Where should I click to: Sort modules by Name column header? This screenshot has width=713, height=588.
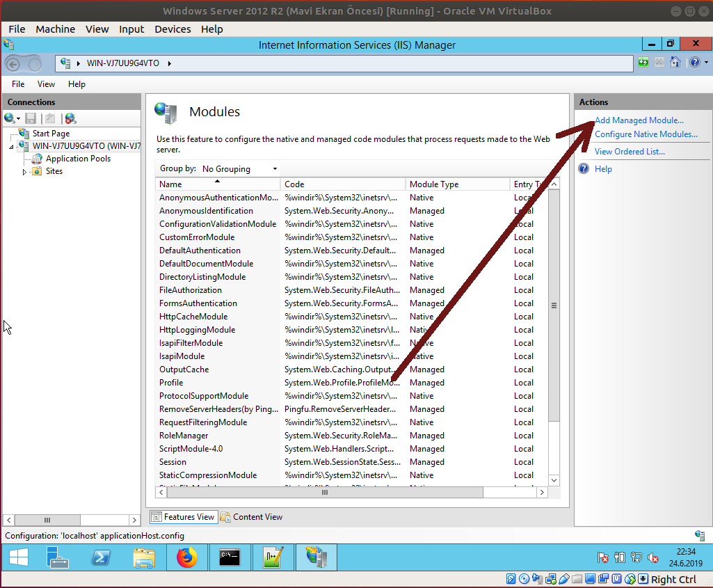coord(217,184)
